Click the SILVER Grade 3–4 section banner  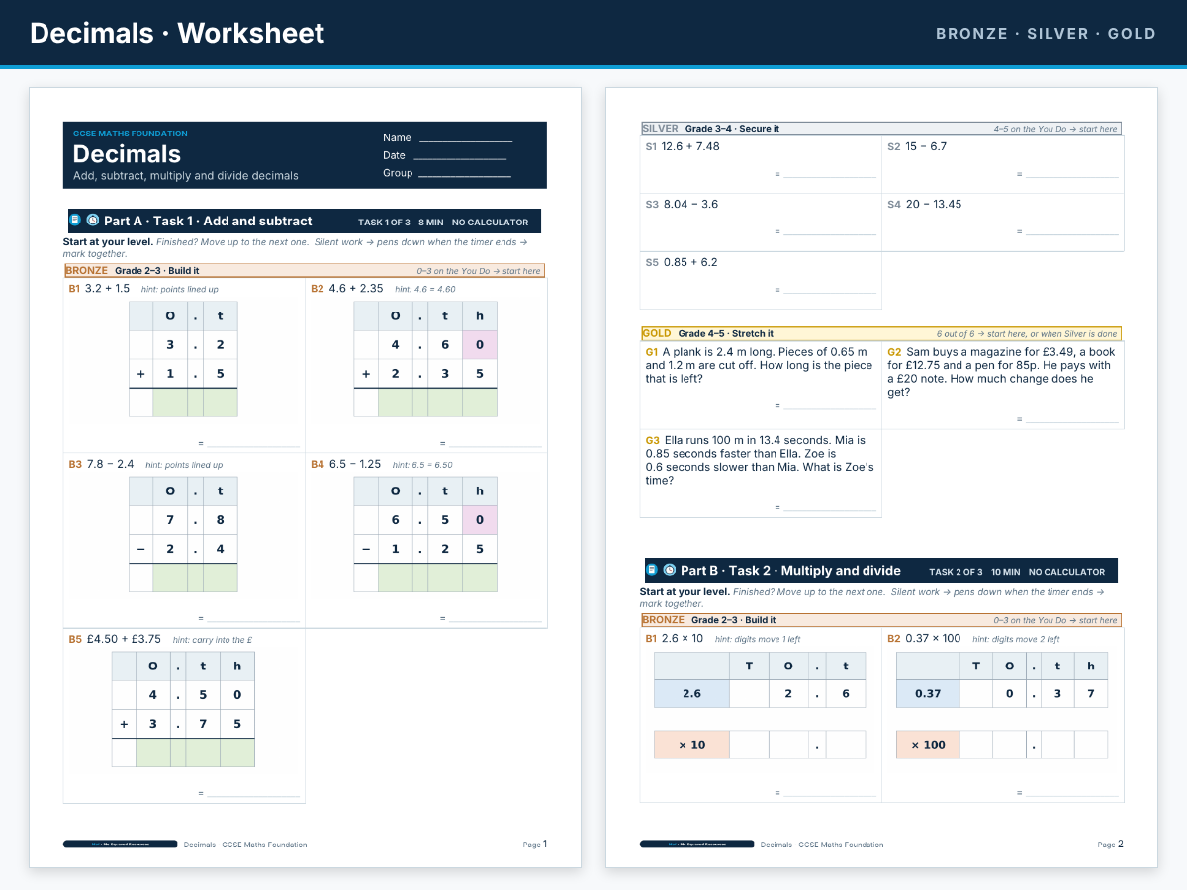(880, 129)
